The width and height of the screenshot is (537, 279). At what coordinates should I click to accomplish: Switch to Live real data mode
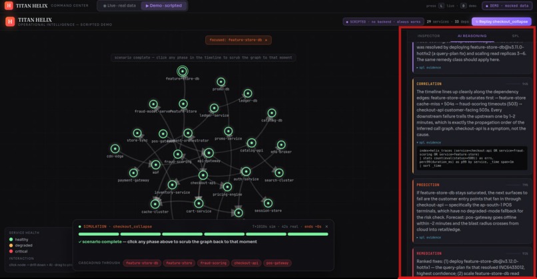pos(119,6)
